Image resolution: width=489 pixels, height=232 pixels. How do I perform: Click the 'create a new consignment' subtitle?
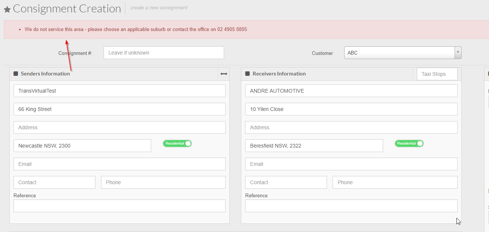[x=159, y=7]
